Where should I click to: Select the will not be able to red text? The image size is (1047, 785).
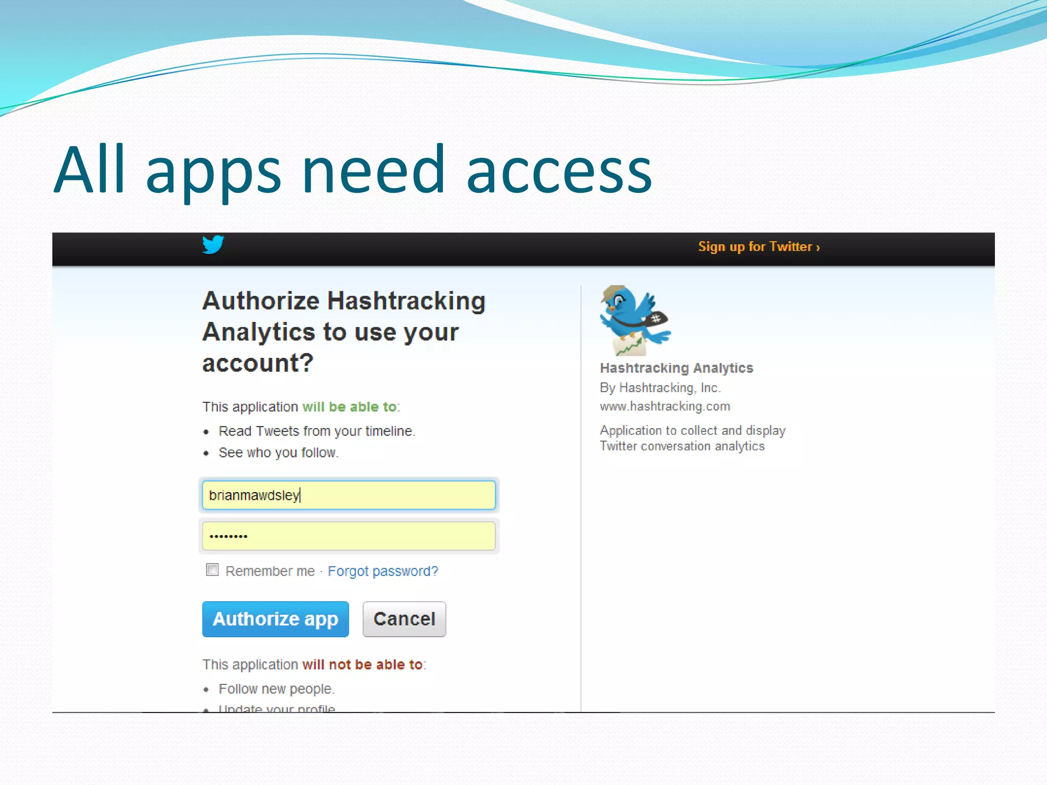tap(362, 664)
